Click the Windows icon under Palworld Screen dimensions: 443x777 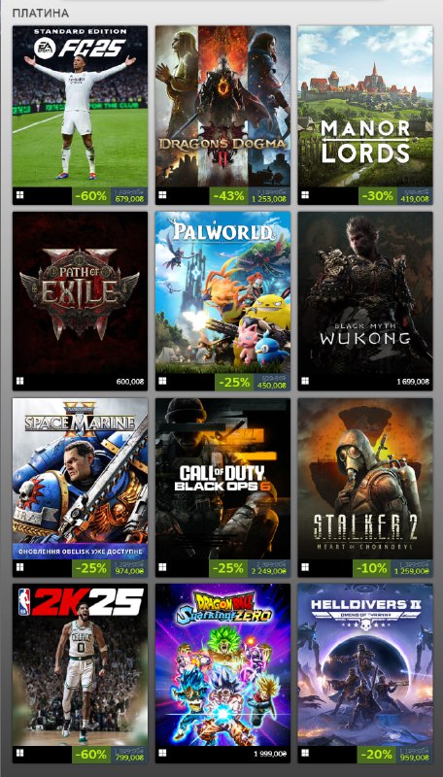(162, 381)
